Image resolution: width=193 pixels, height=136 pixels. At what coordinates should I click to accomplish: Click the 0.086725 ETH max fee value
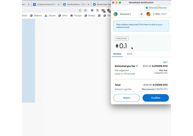161,73
